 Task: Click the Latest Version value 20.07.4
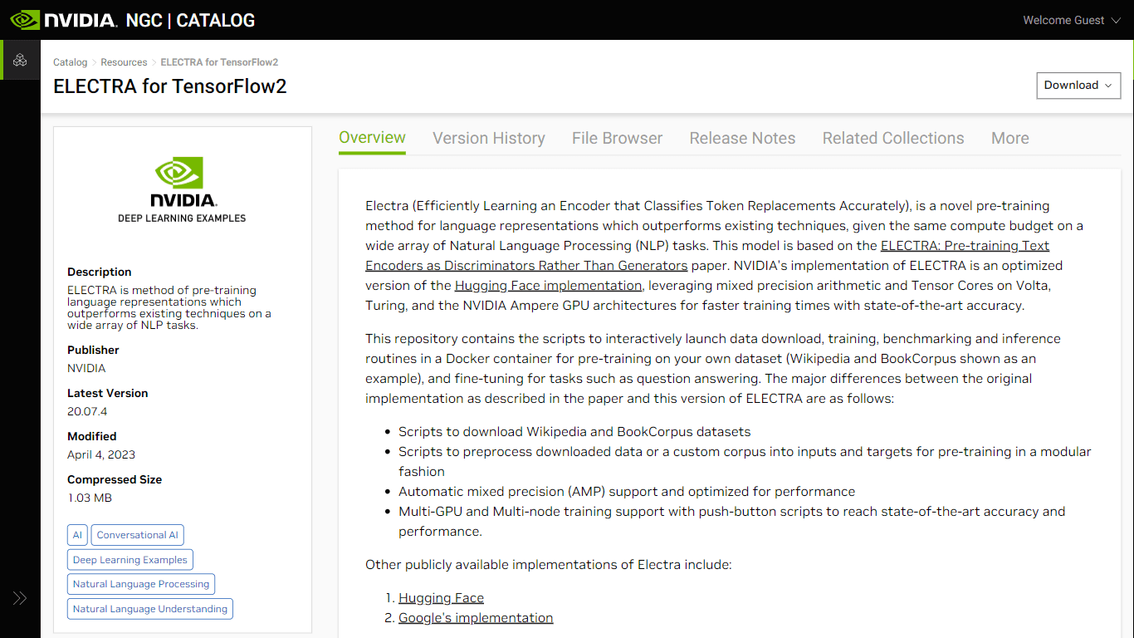click(x=87, y=411)
